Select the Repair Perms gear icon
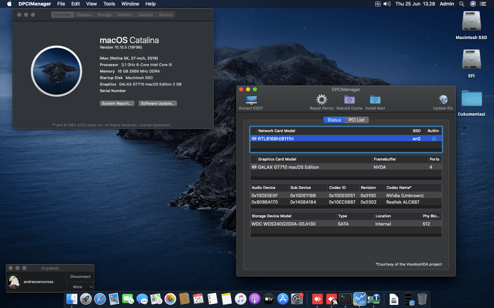 321,99
